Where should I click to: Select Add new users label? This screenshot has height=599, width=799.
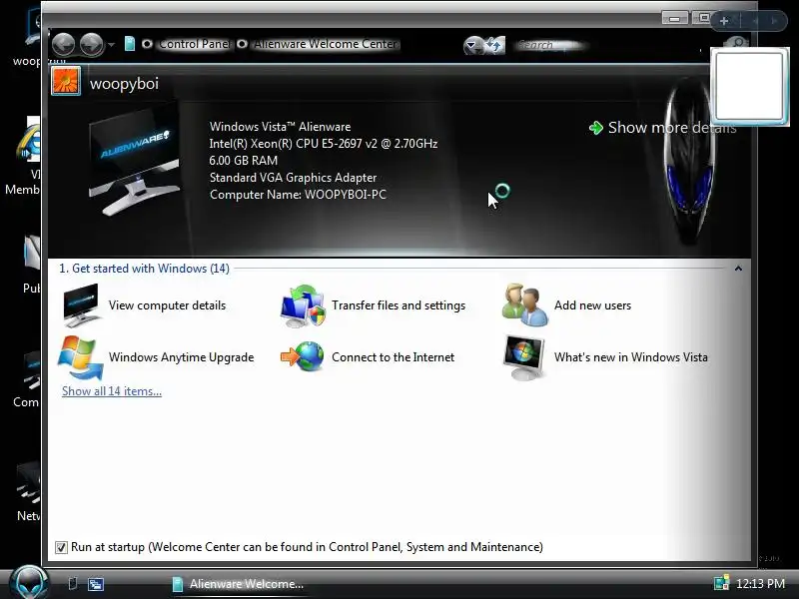(x=592, y=305)
